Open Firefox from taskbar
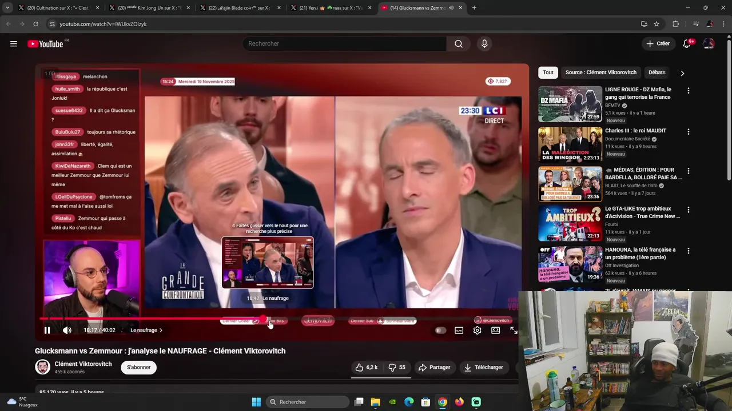The width and height of the screenshot is (732, 411). [459, 402]
